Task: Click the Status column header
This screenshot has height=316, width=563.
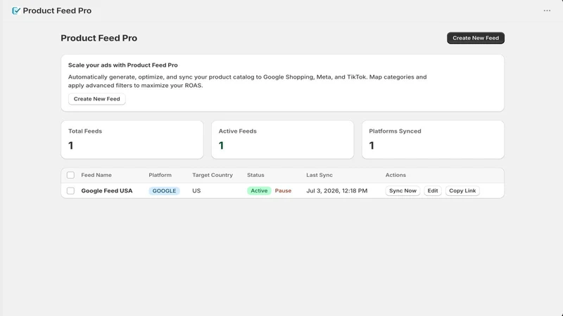Action: pyautogui.click(x=255, y=175)
